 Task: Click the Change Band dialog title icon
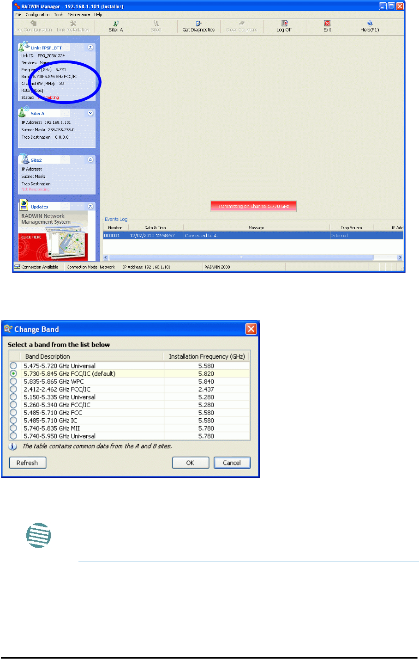click(x=8, y=329)
